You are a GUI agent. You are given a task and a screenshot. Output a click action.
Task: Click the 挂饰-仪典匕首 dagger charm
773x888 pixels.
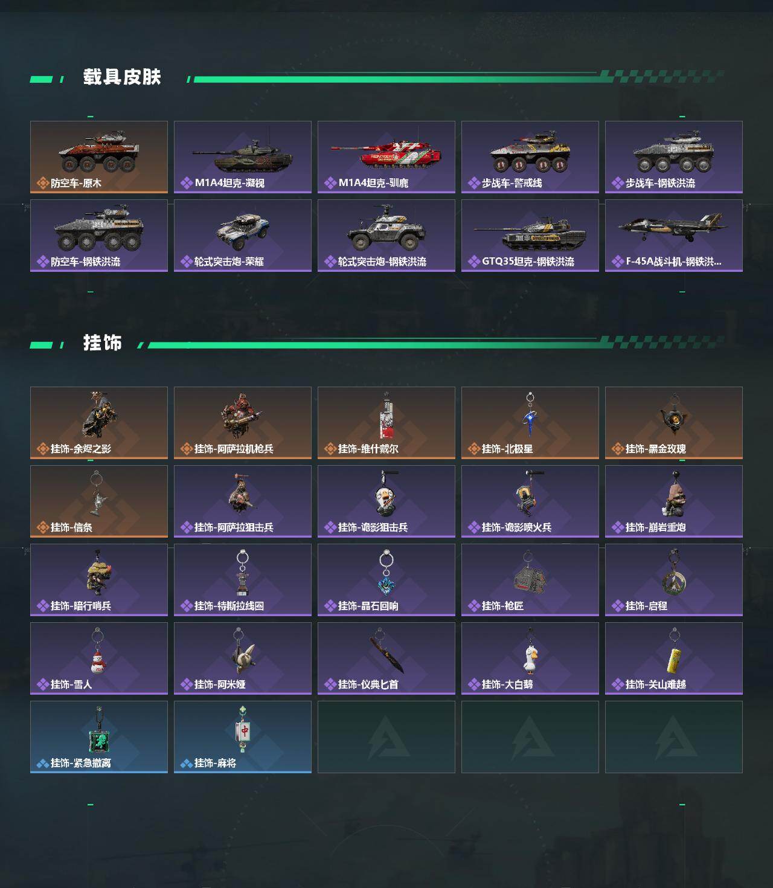point(386,658)
